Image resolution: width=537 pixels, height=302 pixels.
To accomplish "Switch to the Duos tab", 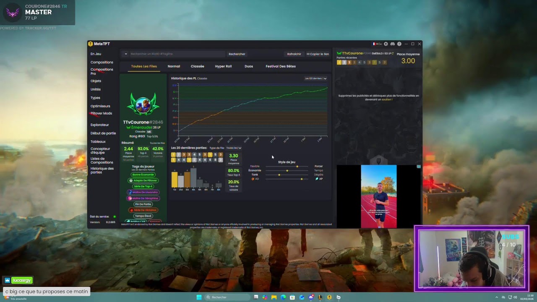I will pos(249,66).
